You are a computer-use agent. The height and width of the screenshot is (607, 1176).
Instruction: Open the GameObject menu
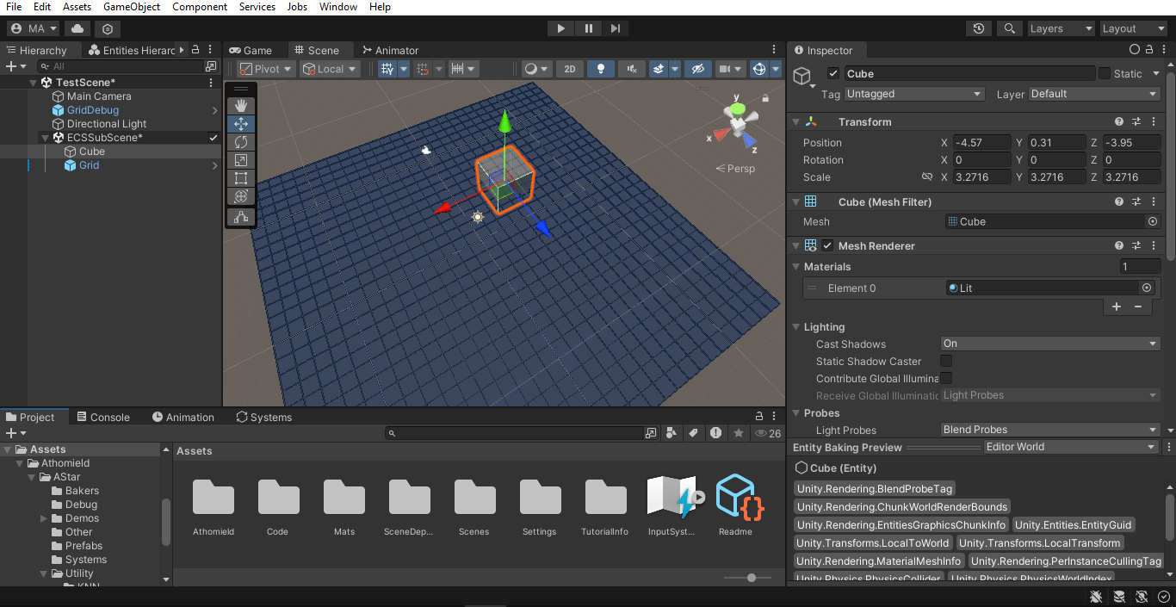click(x=131, y=7)
